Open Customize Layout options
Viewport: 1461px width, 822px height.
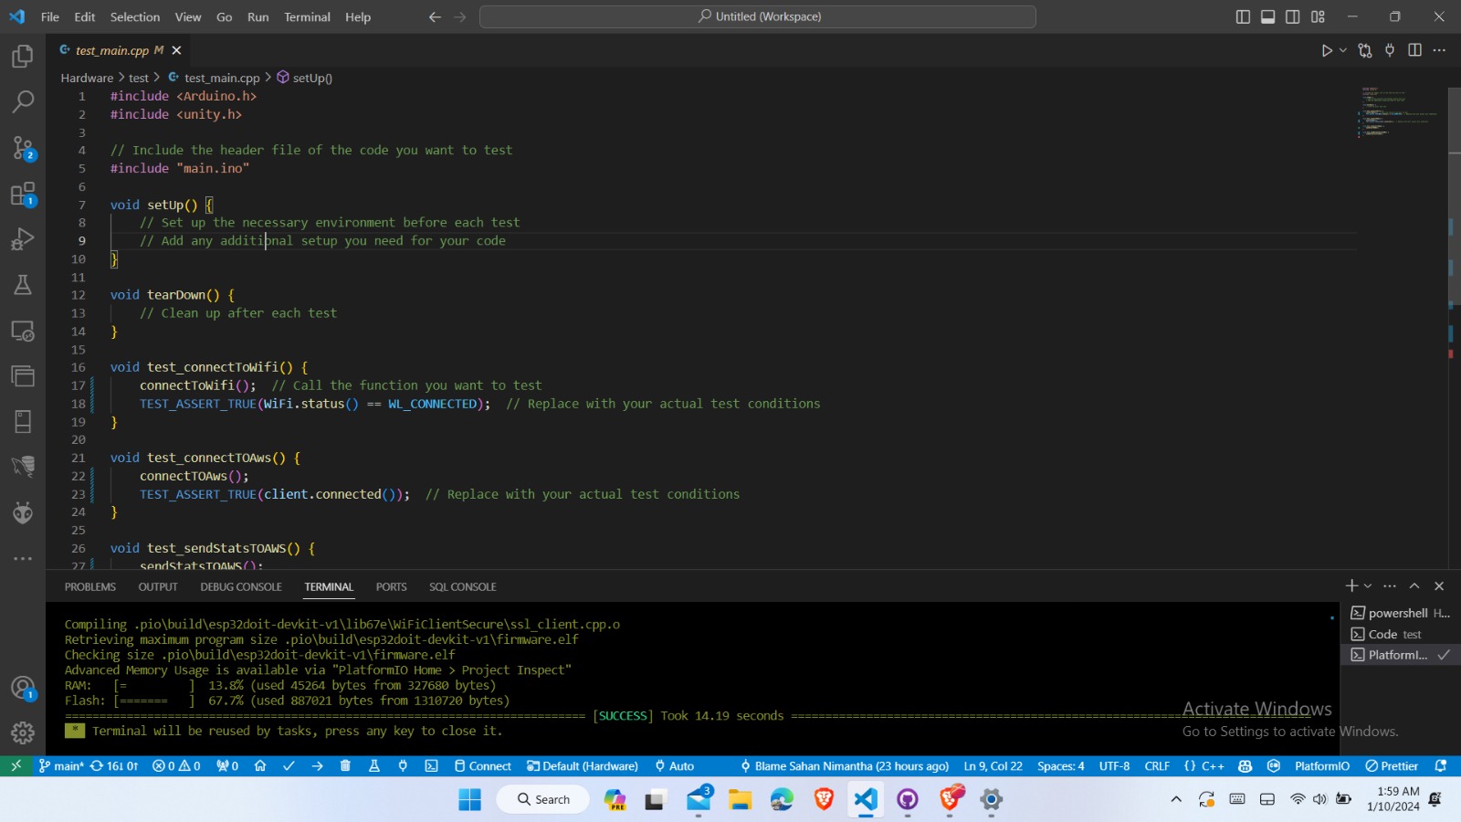coord(1318,16)
